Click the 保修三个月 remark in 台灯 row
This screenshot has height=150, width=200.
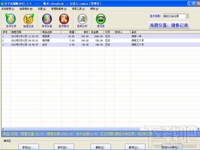click(x=138, y=45)
